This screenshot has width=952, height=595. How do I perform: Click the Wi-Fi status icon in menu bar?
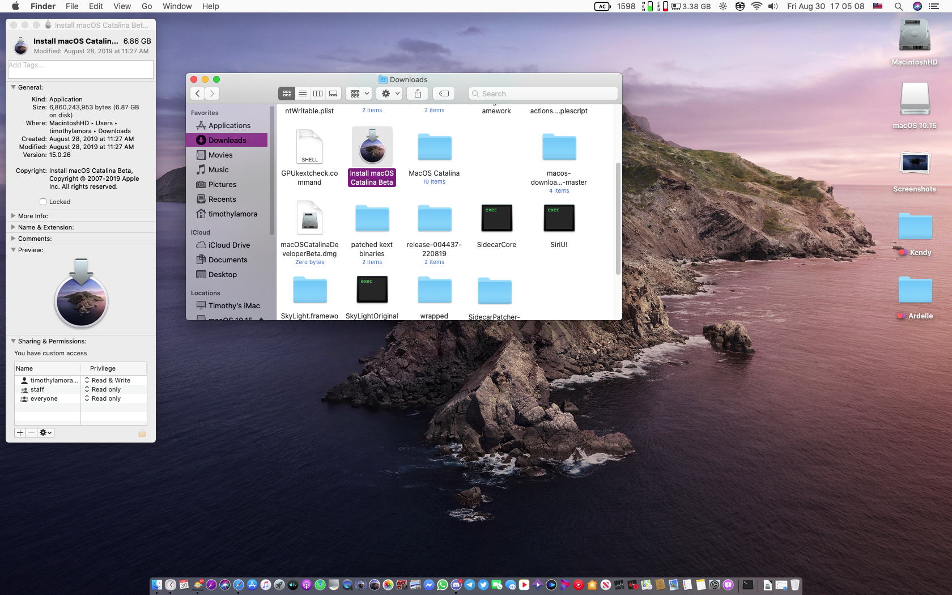pos(756,6)
